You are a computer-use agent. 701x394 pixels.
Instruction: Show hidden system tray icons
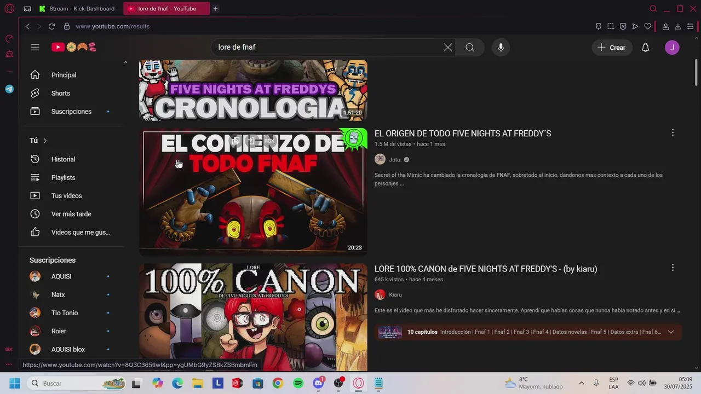[x=581, y=383]
